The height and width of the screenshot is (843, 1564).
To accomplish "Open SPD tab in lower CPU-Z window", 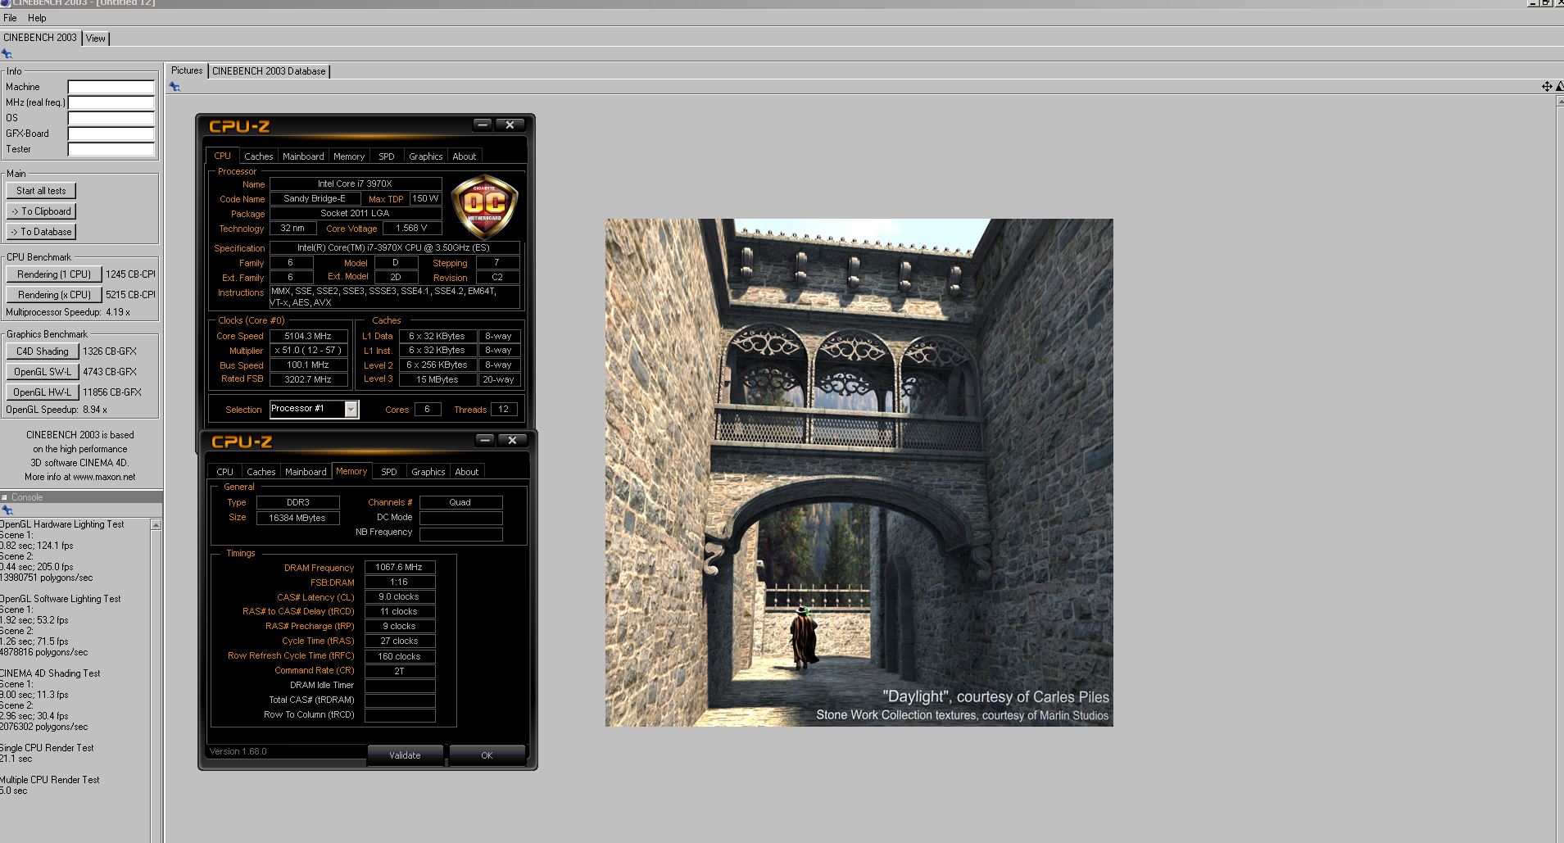I will (389, 472).
